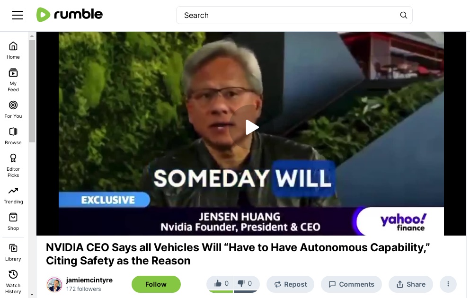Open Trending in sidebar
The image size is (470, 298).
[13, 195]
